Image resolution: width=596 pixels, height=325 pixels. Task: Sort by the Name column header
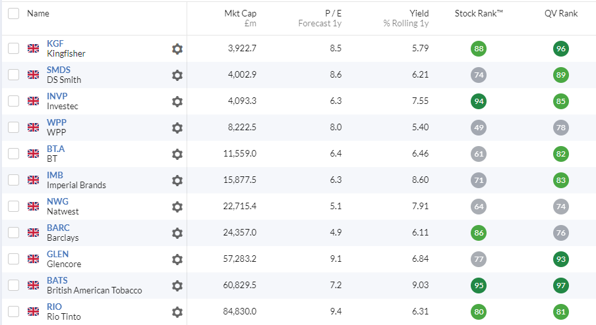(38, 13)
